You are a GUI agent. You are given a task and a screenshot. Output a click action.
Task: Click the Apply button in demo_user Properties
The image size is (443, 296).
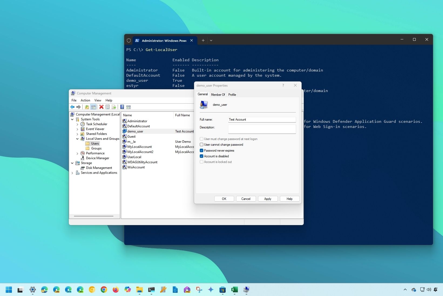tap(267, 199)
